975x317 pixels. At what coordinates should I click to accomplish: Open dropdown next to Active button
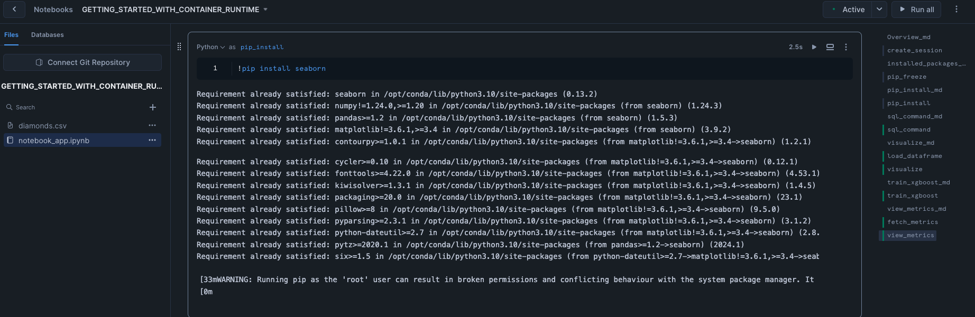[x=879, y=10]
